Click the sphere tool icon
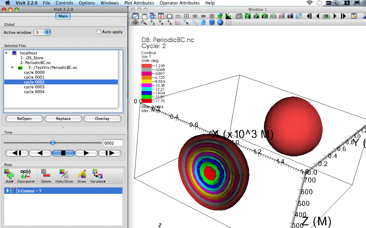 [220, 22]
